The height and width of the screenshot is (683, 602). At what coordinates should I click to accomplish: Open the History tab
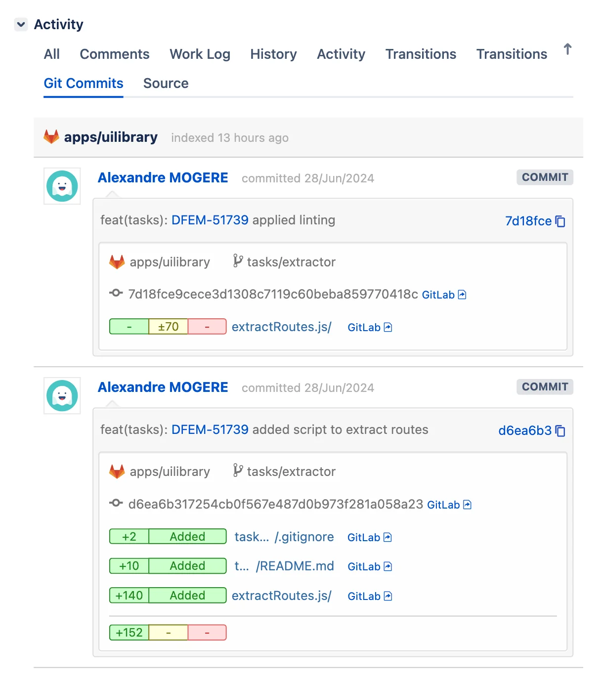(x=273, y=54)
